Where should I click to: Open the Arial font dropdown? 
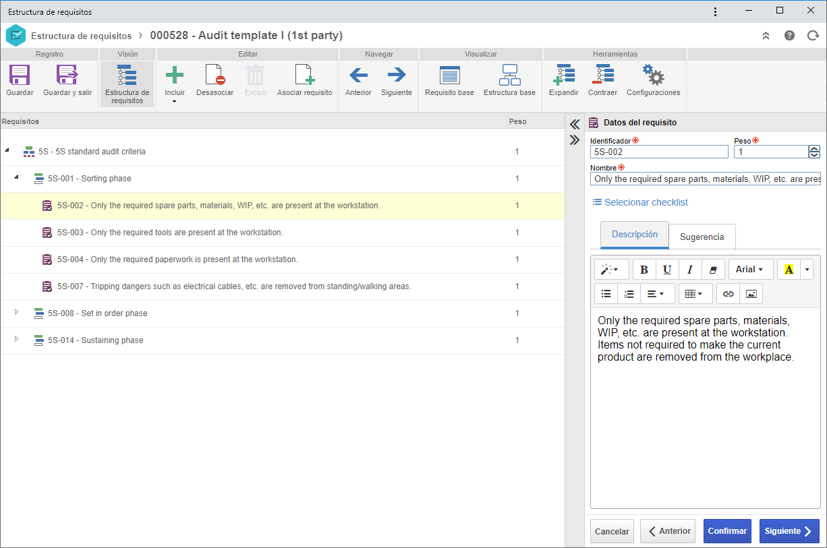coord(751,269)
